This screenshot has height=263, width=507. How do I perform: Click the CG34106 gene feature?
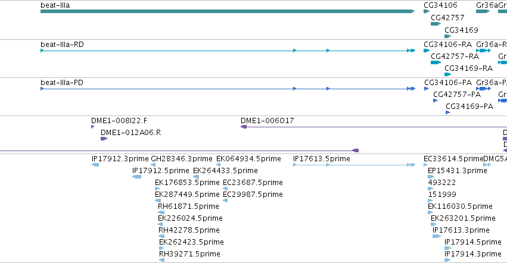[427, 11]
